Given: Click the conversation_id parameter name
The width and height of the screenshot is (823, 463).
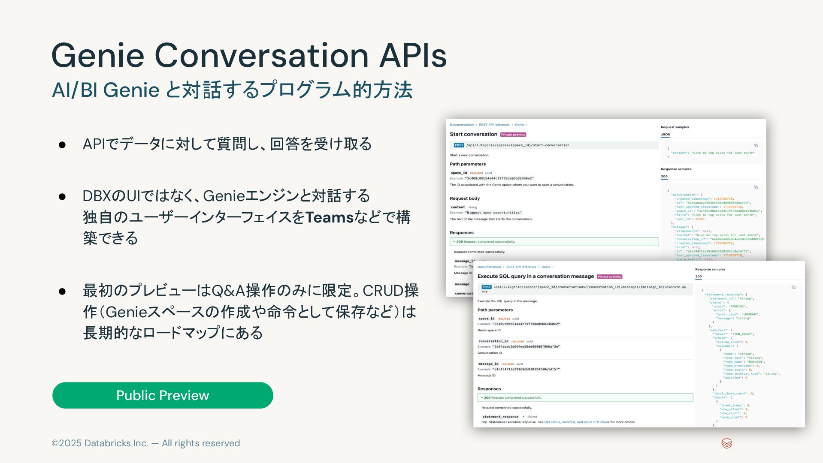Looking at the screenshot, I should 493,341.
